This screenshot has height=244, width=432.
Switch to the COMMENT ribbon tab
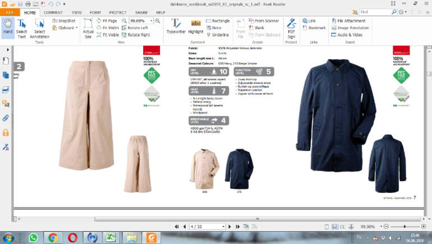click(x=53, y=12)
